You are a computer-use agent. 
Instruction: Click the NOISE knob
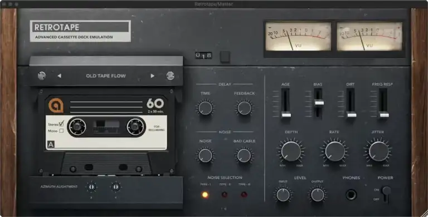coord(205,155)
